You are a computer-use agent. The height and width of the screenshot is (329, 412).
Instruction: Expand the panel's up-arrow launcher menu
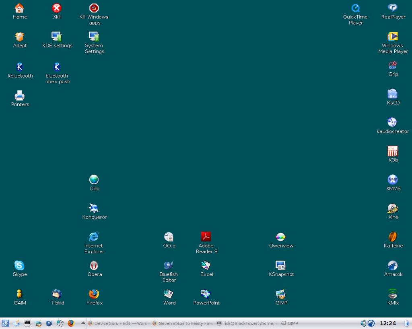point(83,323)
